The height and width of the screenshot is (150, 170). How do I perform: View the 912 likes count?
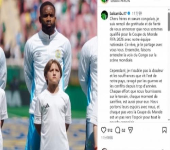[110, 130]
